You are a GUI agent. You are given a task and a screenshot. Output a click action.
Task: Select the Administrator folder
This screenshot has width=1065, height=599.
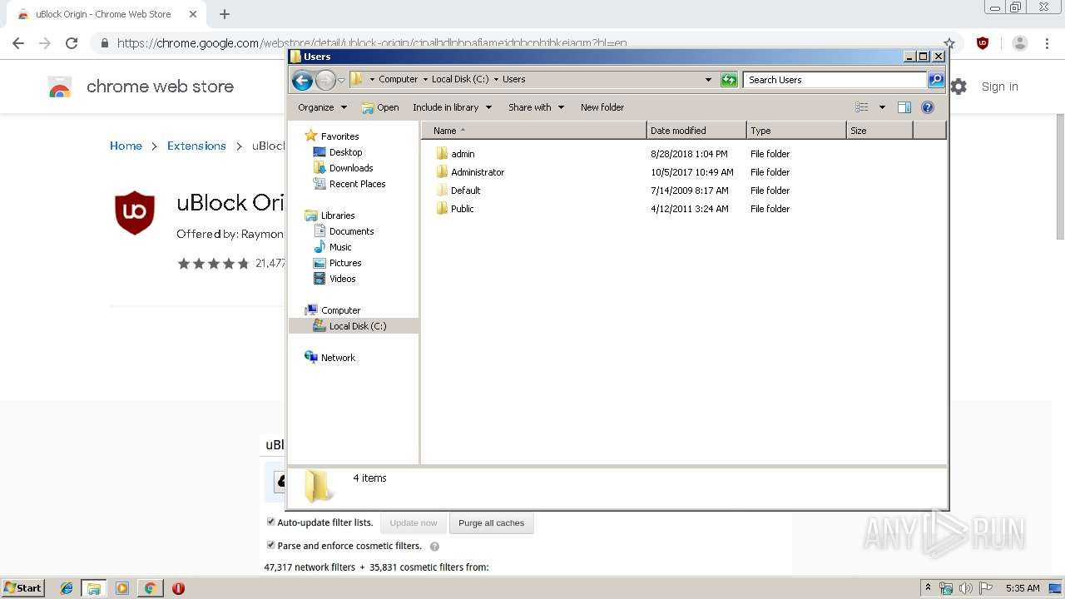(470, 172)
